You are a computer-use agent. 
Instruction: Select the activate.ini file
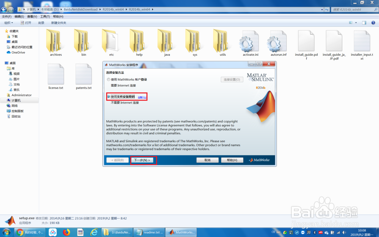coord(251,43)
